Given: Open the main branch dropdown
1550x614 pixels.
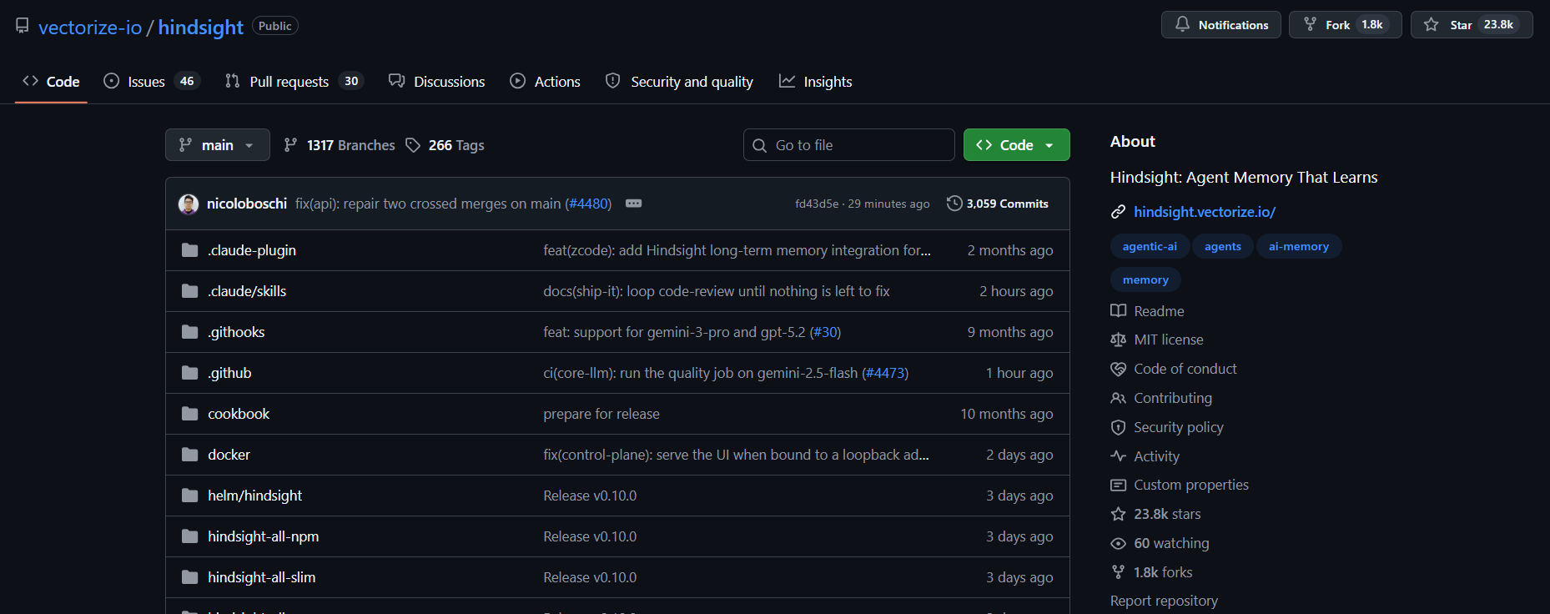Looking at the screenshot, I should [x=217, y=145].
